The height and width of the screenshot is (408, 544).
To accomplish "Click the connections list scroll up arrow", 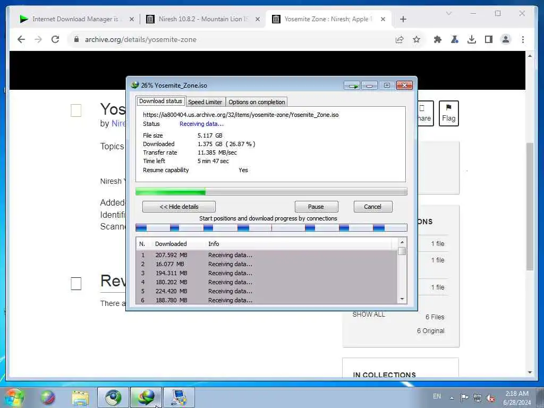I will [x=402, y=242].
